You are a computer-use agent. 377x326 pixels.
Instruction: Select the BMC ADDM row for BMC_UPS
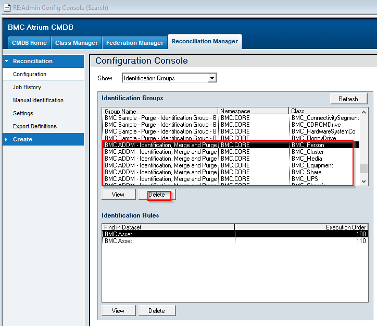[x=231, y=179]
